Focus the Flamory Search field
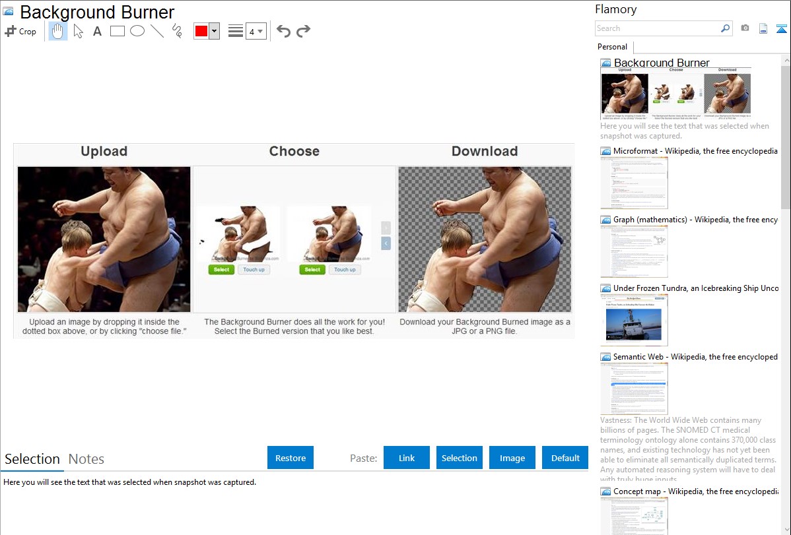The image size is (791, 535). [x=658, y=28]
